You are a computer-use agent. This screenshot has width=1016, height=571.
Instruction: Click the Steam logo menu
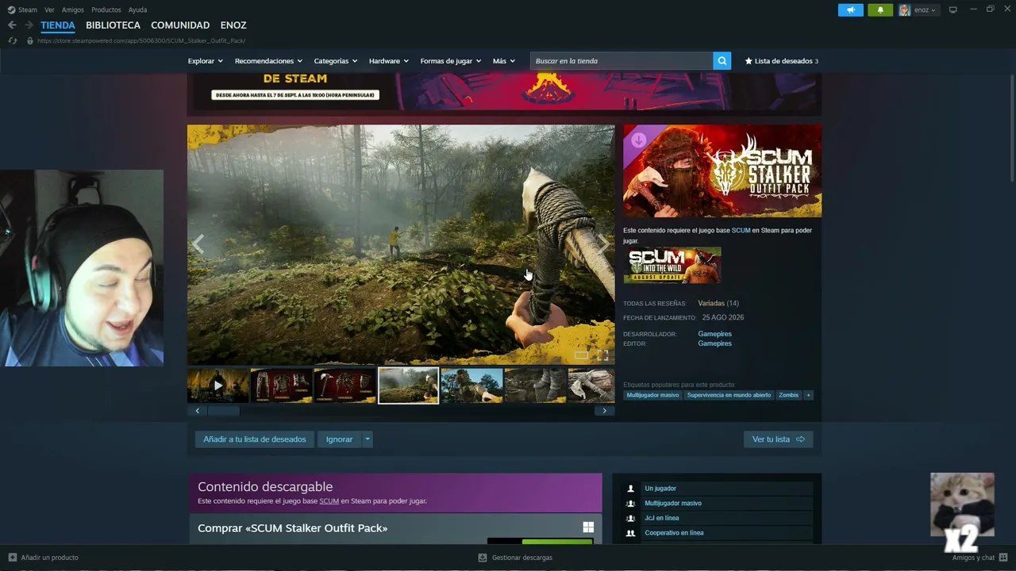coord(22,10)
